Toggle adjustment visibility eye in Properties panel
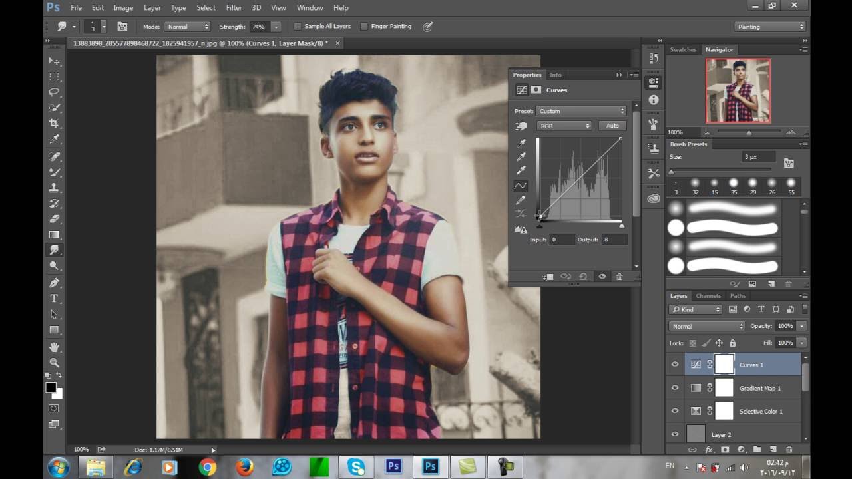 point(602,277)
